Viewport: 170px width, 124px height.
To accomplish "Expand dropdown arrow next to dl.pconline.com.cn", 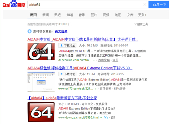I will point(94,60).
